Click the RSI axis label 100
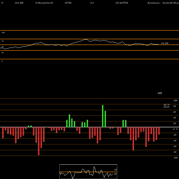Image resolution: width=179 pixels, height=179 pixels. [x=3, y=33]
